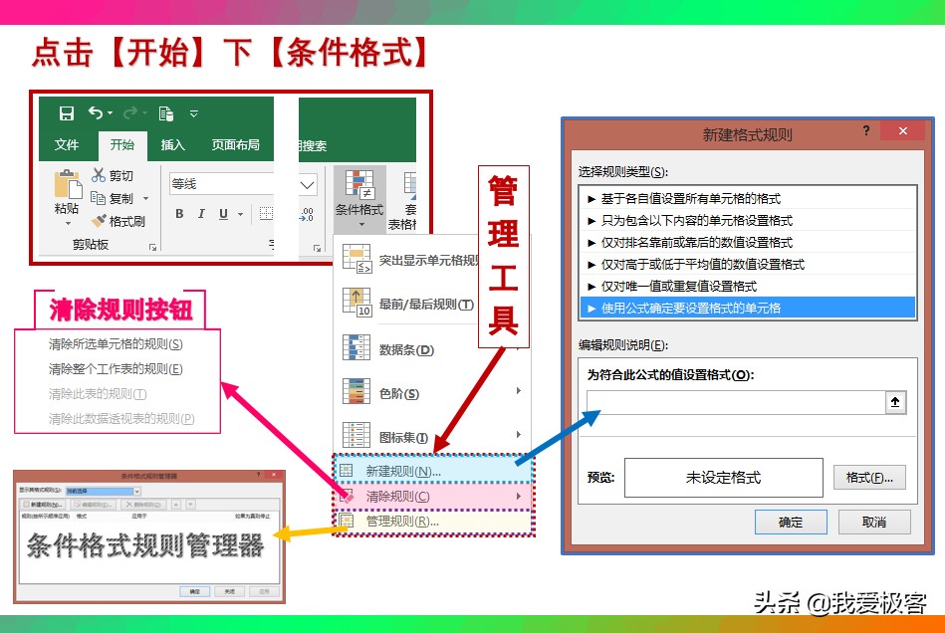Click the font name box showing 等线
The height and width of the screenshot is (633, 945).
(x=221, y=184)
